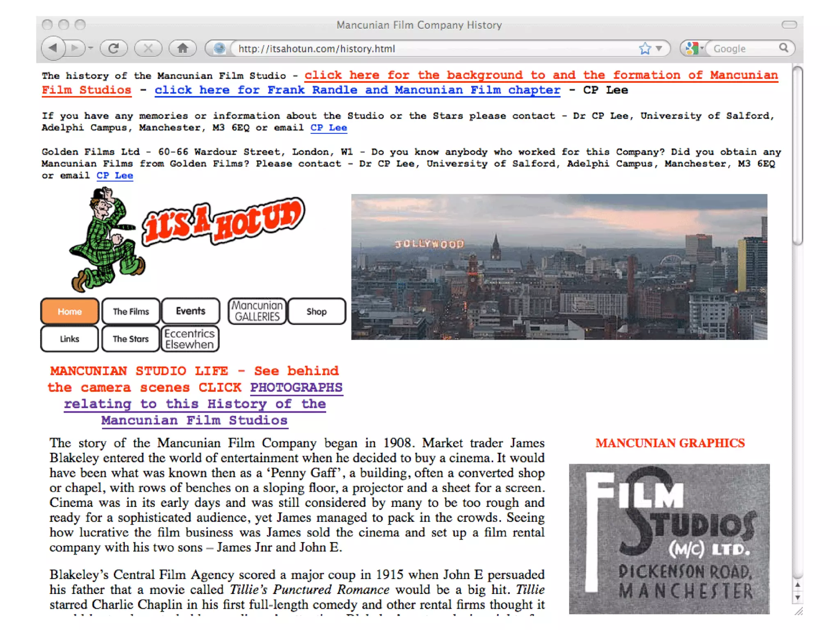Open the Events navigation button
This screenshot has width=840, height=630.
click(191, 311)
